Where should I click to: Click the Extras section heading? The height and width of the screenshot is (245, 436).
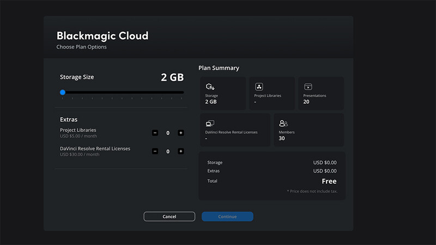69,119
